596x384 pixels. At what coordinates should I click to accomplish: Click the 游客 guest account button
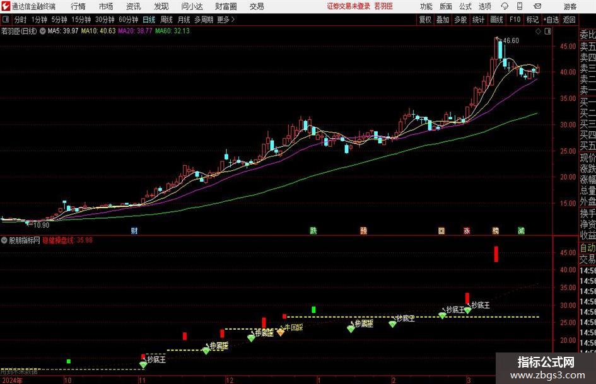570,6
